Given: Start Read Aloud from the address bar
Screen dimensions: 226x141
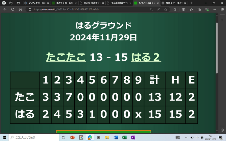Looking at the screenshot, I should [158, 9].
